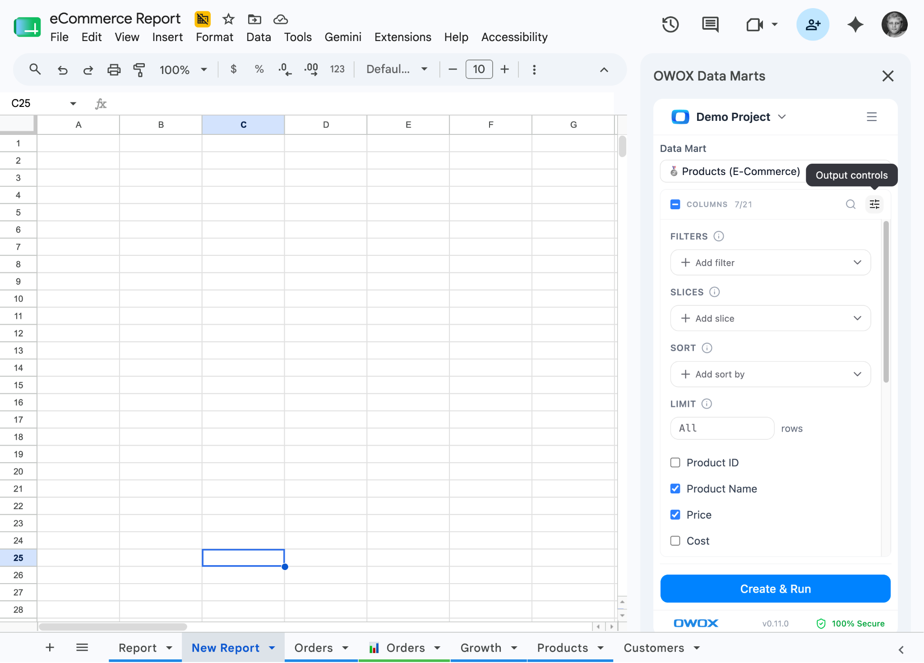The height and width of the screenshot is (663, 924).
Task: Apply percent format icon
Action: pyautogui.click(x=259, y=69)
